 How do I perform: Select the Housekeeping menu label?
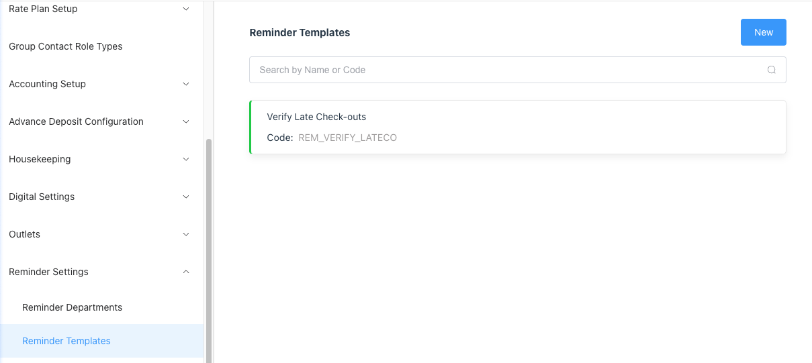pyautogui.click(x=40, y=159)
